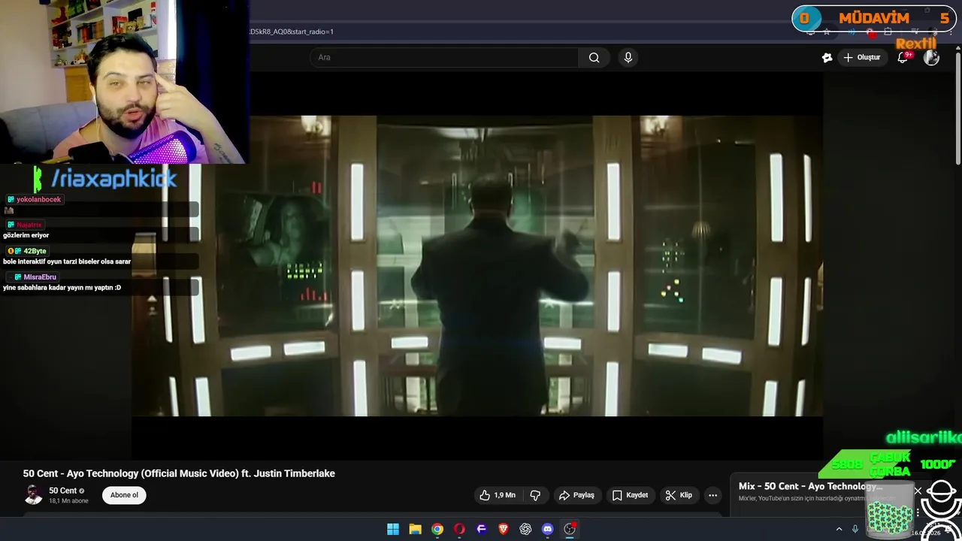Start voice search with the microphone icon
The width and height of the screenshot is (962, 541).
(628, 57)
